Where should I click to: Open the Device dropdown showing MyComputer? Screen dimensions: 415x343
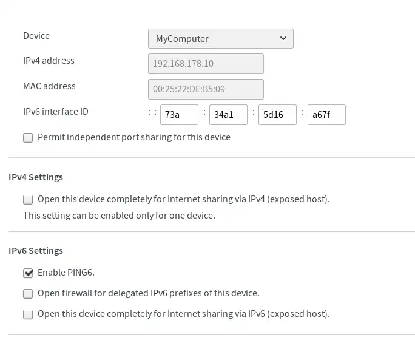[x=220, y=39]
